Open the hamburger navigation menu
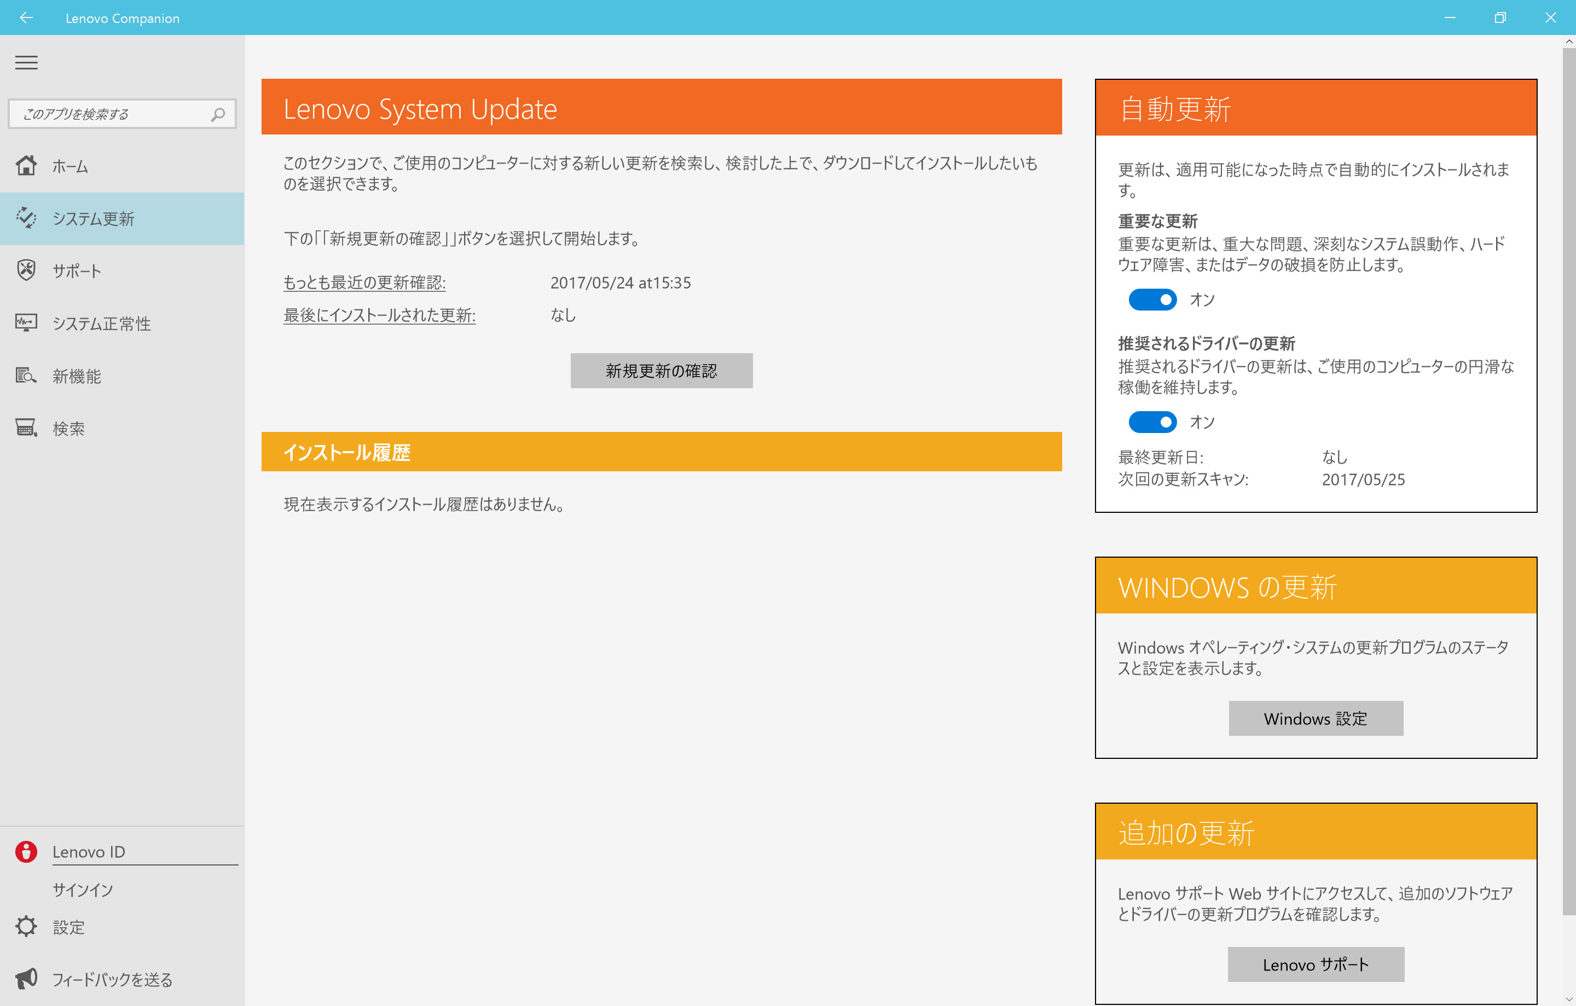The image size is (1576, 1006). pyautogui.click(x=27, y=62)
